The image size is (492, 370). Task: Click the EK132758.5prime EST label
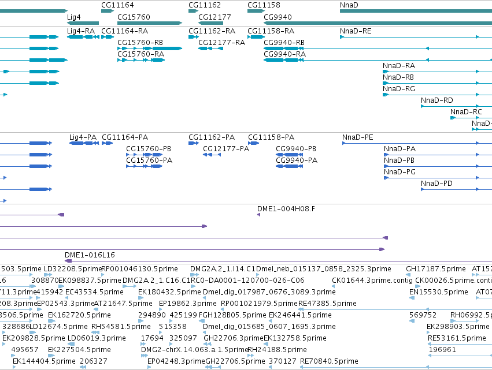pyautogui.click(x=295, y=338)
